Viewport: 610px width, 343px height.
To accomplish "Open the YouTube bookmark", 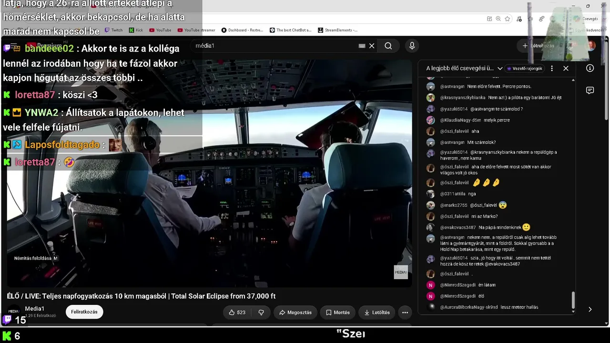I will 160,30.
